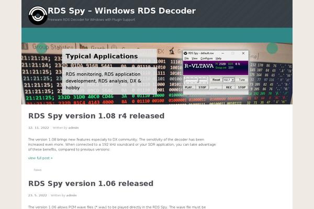Click the RDS Spy eye logo
Viewport: 314px width, 209px height.
pyautogui.click(x=38, y=15)
